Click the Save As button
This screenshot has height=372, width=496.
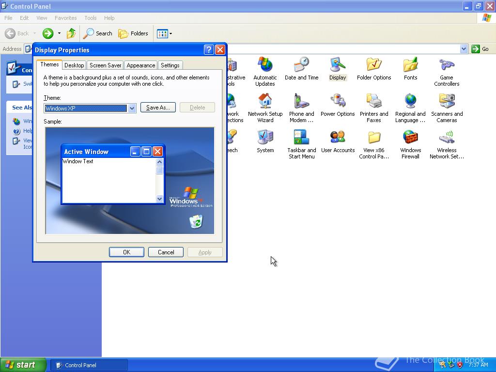158,108
